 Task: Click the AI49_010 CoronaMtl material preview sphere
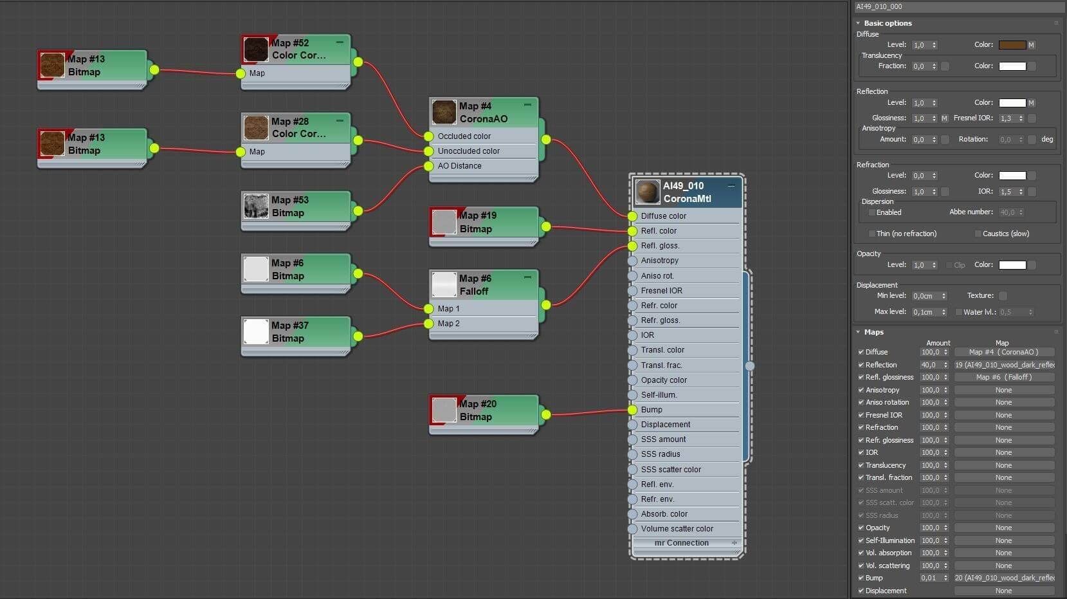click(648, 192)
